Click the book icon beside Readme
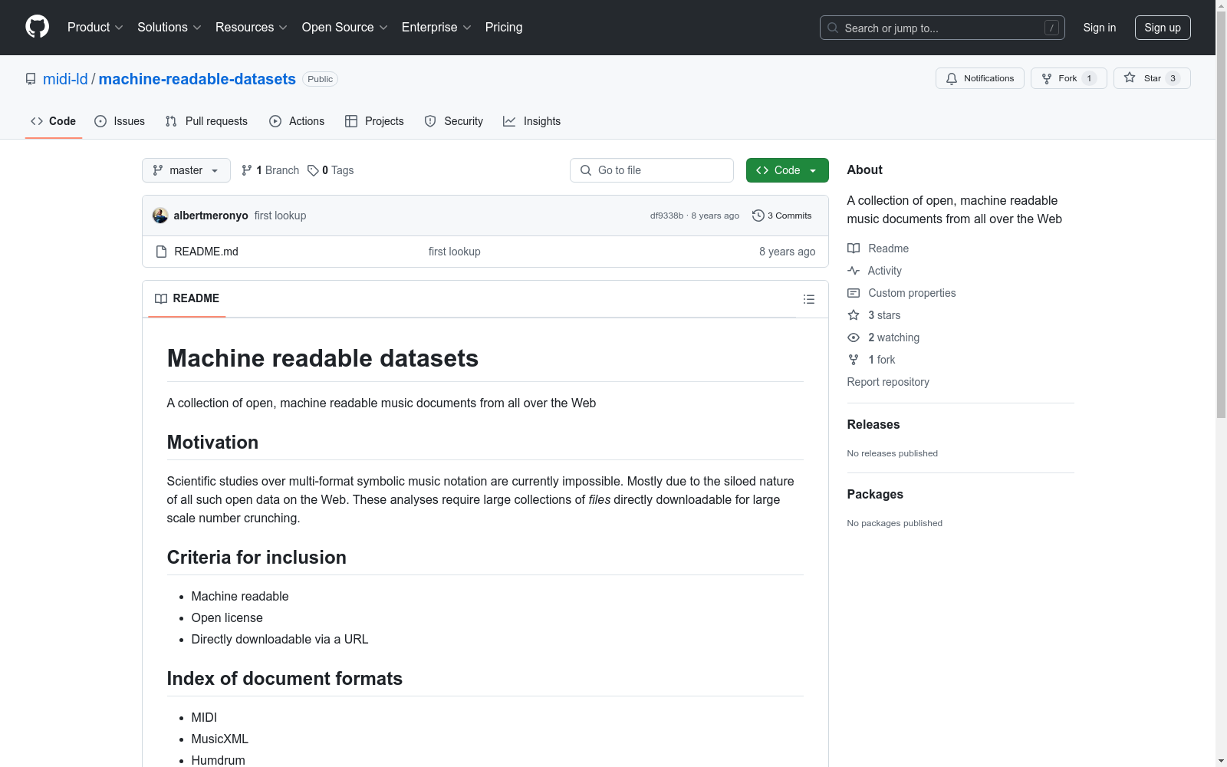The width and height of the screenshot is (1227, 767). coord(854,249)
